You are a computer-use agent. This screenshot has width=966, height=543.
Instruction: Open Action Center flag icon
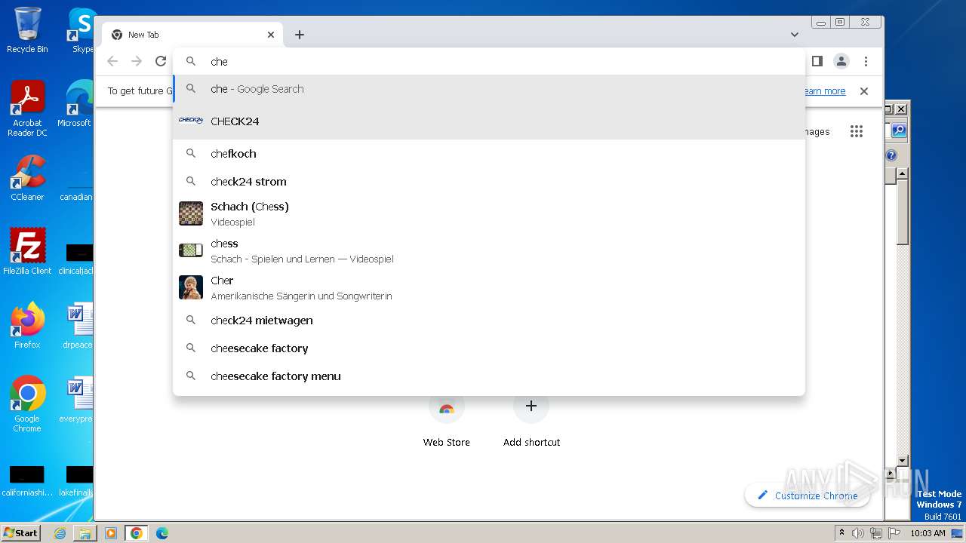point(894,533)
